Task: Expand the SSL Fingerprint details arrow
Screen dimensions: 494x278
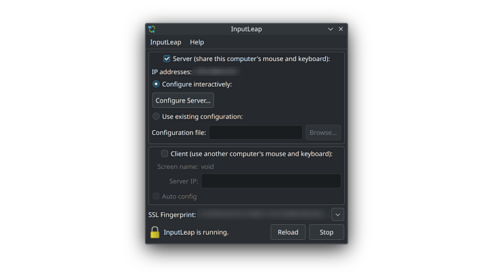Action: tap(338, 214)
